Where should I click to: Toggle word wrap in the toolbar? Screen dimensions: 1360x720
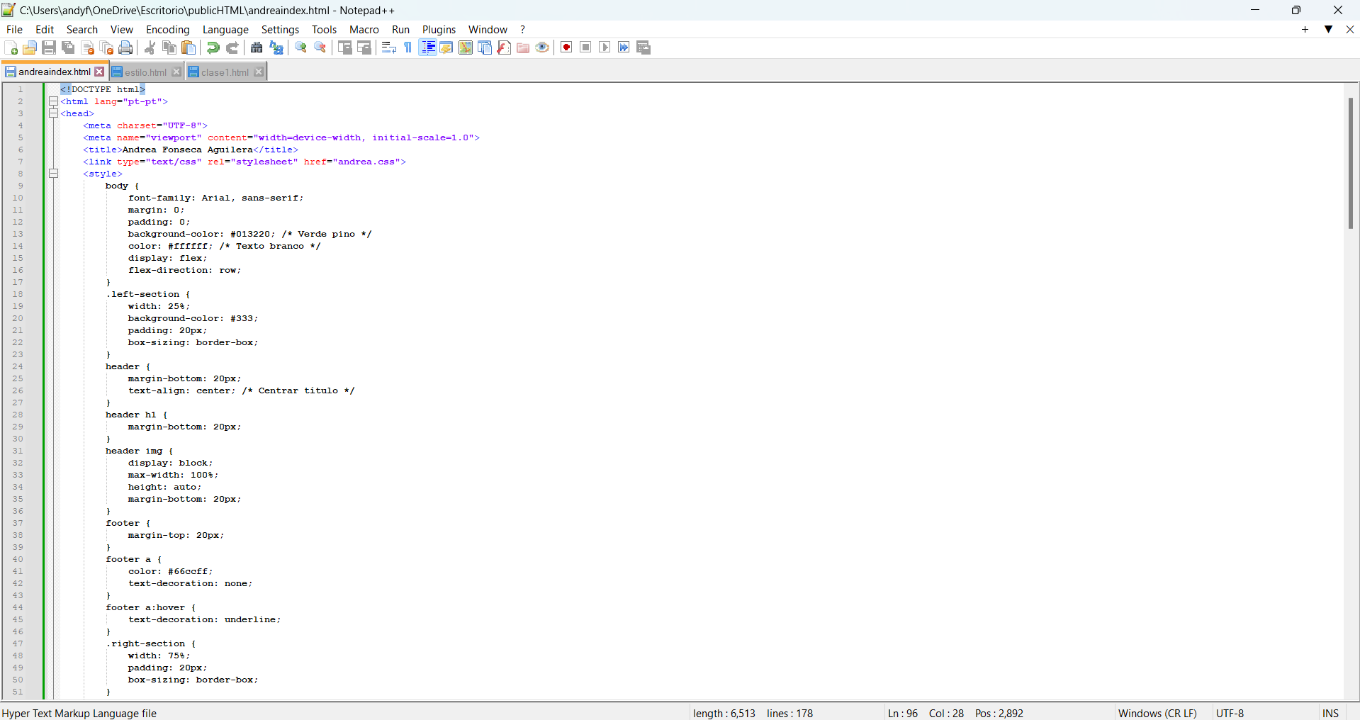388,47
